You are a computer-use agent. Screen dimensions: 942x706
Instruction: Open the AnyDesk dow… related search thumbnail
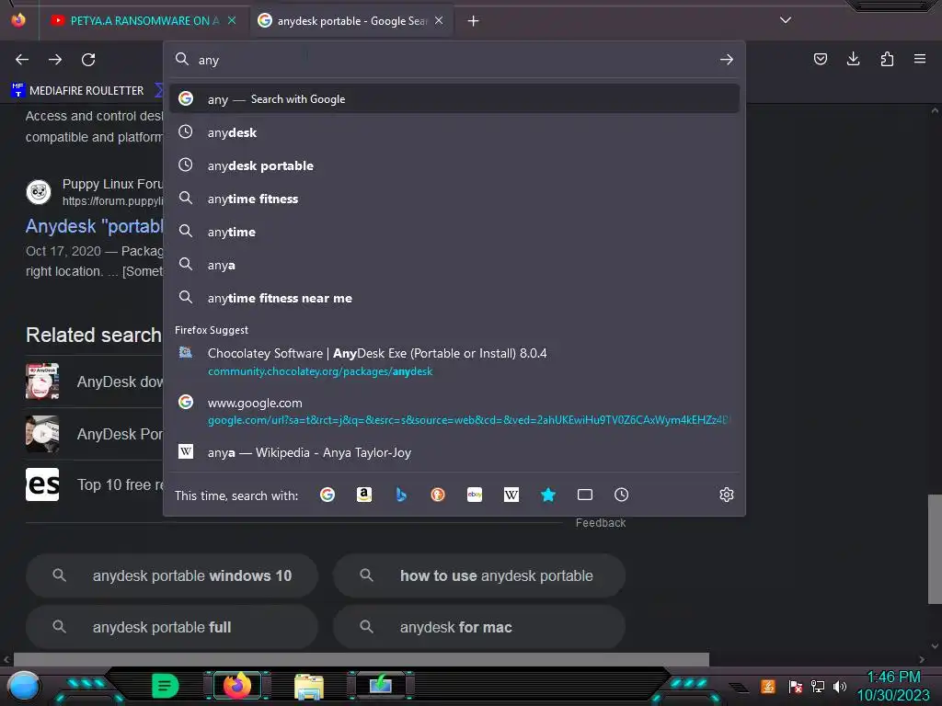click(x=42, y=381)
